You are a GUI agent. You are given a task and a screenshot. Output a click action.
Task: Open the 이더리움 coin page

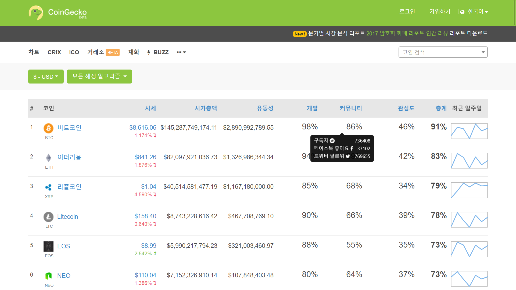coord(69,157)
